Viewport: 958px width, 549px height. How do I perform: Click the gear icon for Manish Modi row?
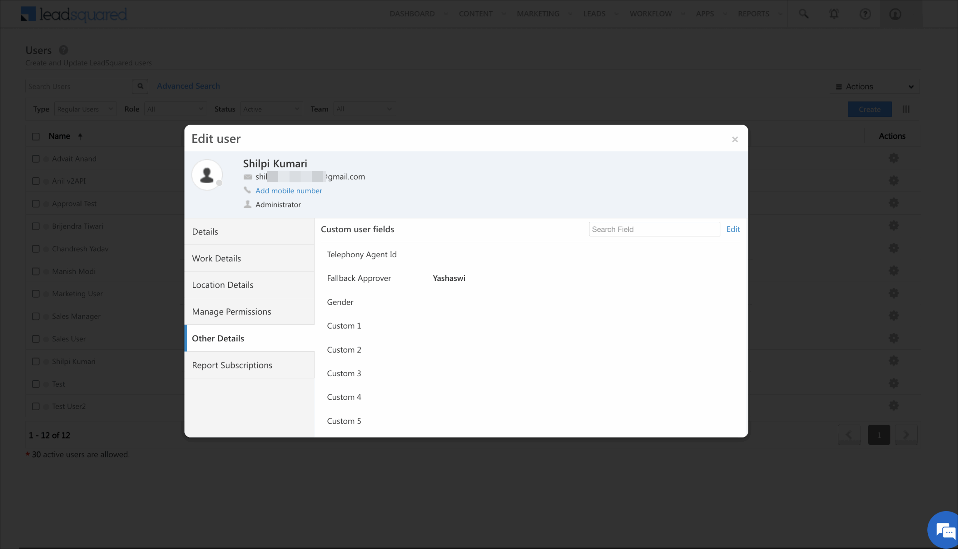[x=894, y=271]
